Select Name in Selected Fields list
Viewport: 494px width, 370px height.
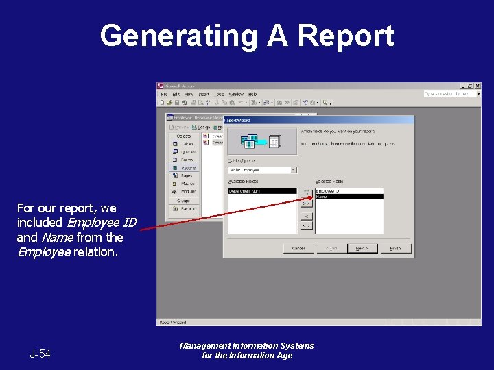(x=349, y=197)
